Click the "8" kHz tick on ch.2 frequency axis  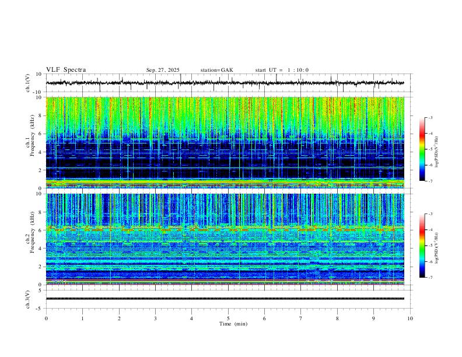point(40,212)
